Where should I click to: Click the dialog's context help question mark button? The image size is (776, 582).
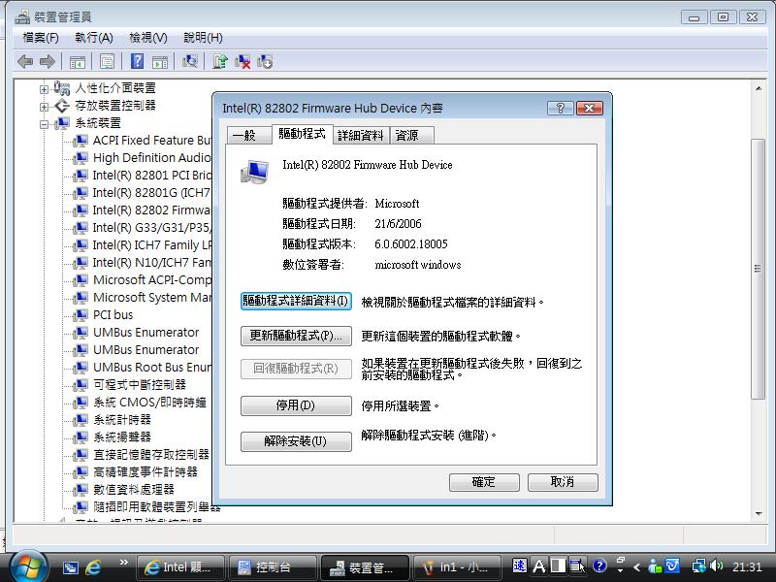(x=561, y=108)
